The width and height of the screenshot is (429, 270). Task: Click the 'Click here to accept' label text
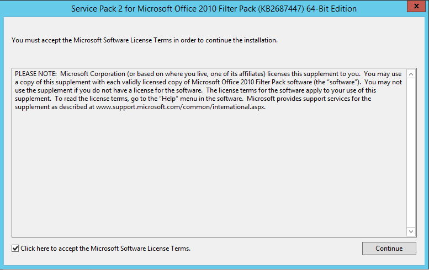pyautogui.click(x=105, y=249)
